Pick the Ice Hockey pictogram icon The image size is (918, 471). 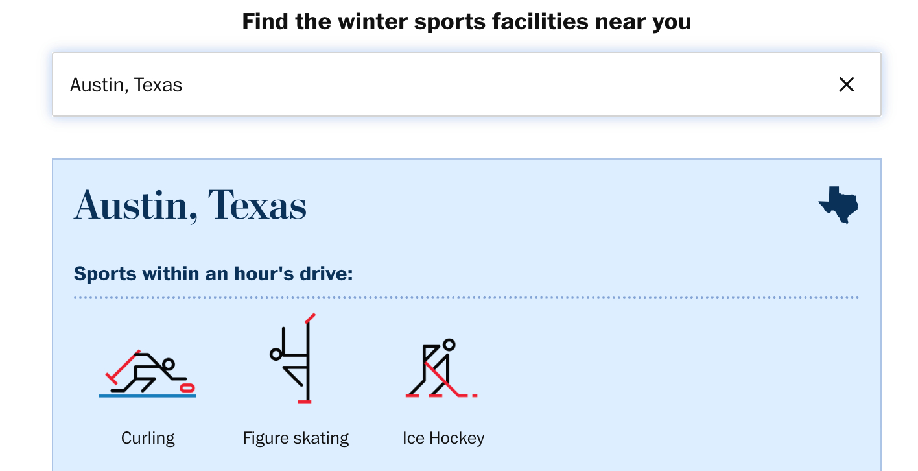coord(441,368)
